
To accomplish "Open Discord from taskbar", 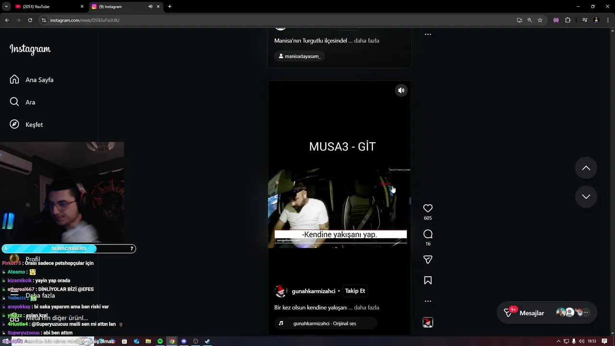I will tap(184, 341).
